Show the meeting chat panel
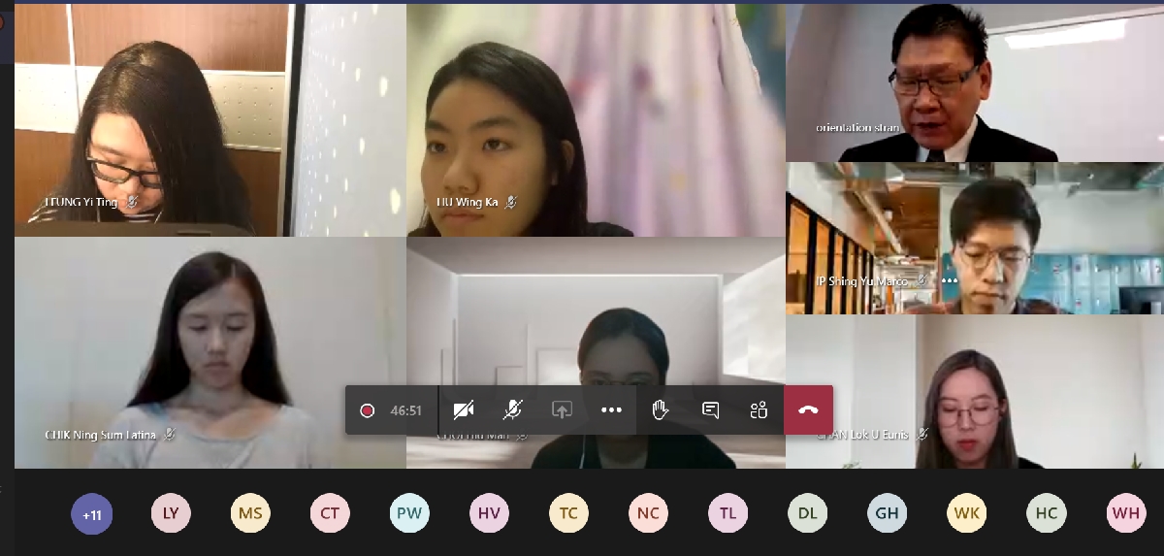The image size is (1164, 556). (710, 410)
